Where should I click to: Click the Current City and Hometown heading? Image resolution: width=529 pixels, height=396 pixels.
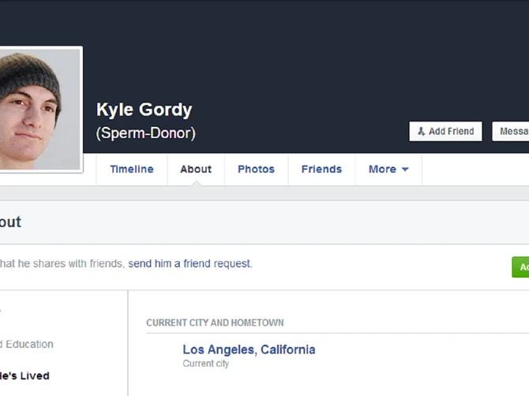click(x=215, y=323)
